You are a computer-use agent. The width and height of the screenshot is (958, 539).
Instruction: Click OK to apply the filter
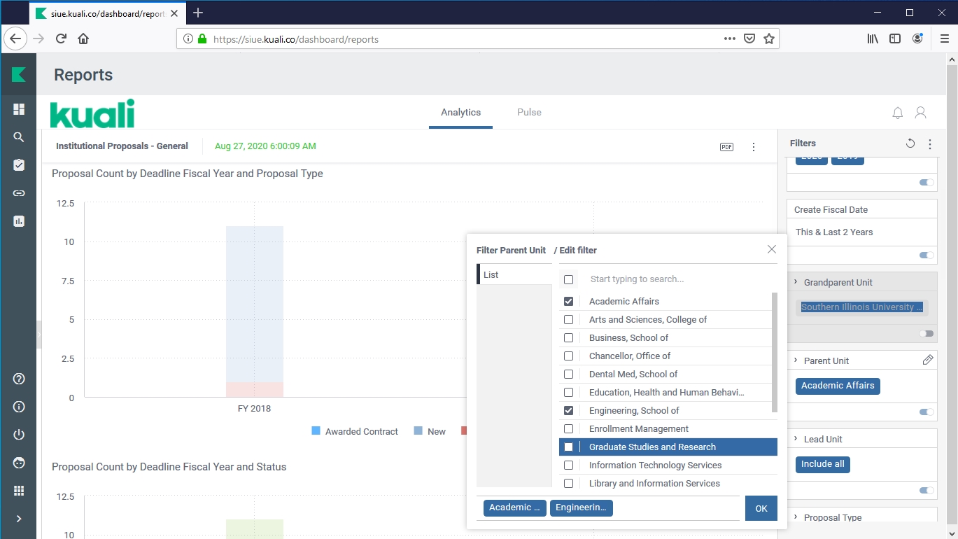pos(761,509)
